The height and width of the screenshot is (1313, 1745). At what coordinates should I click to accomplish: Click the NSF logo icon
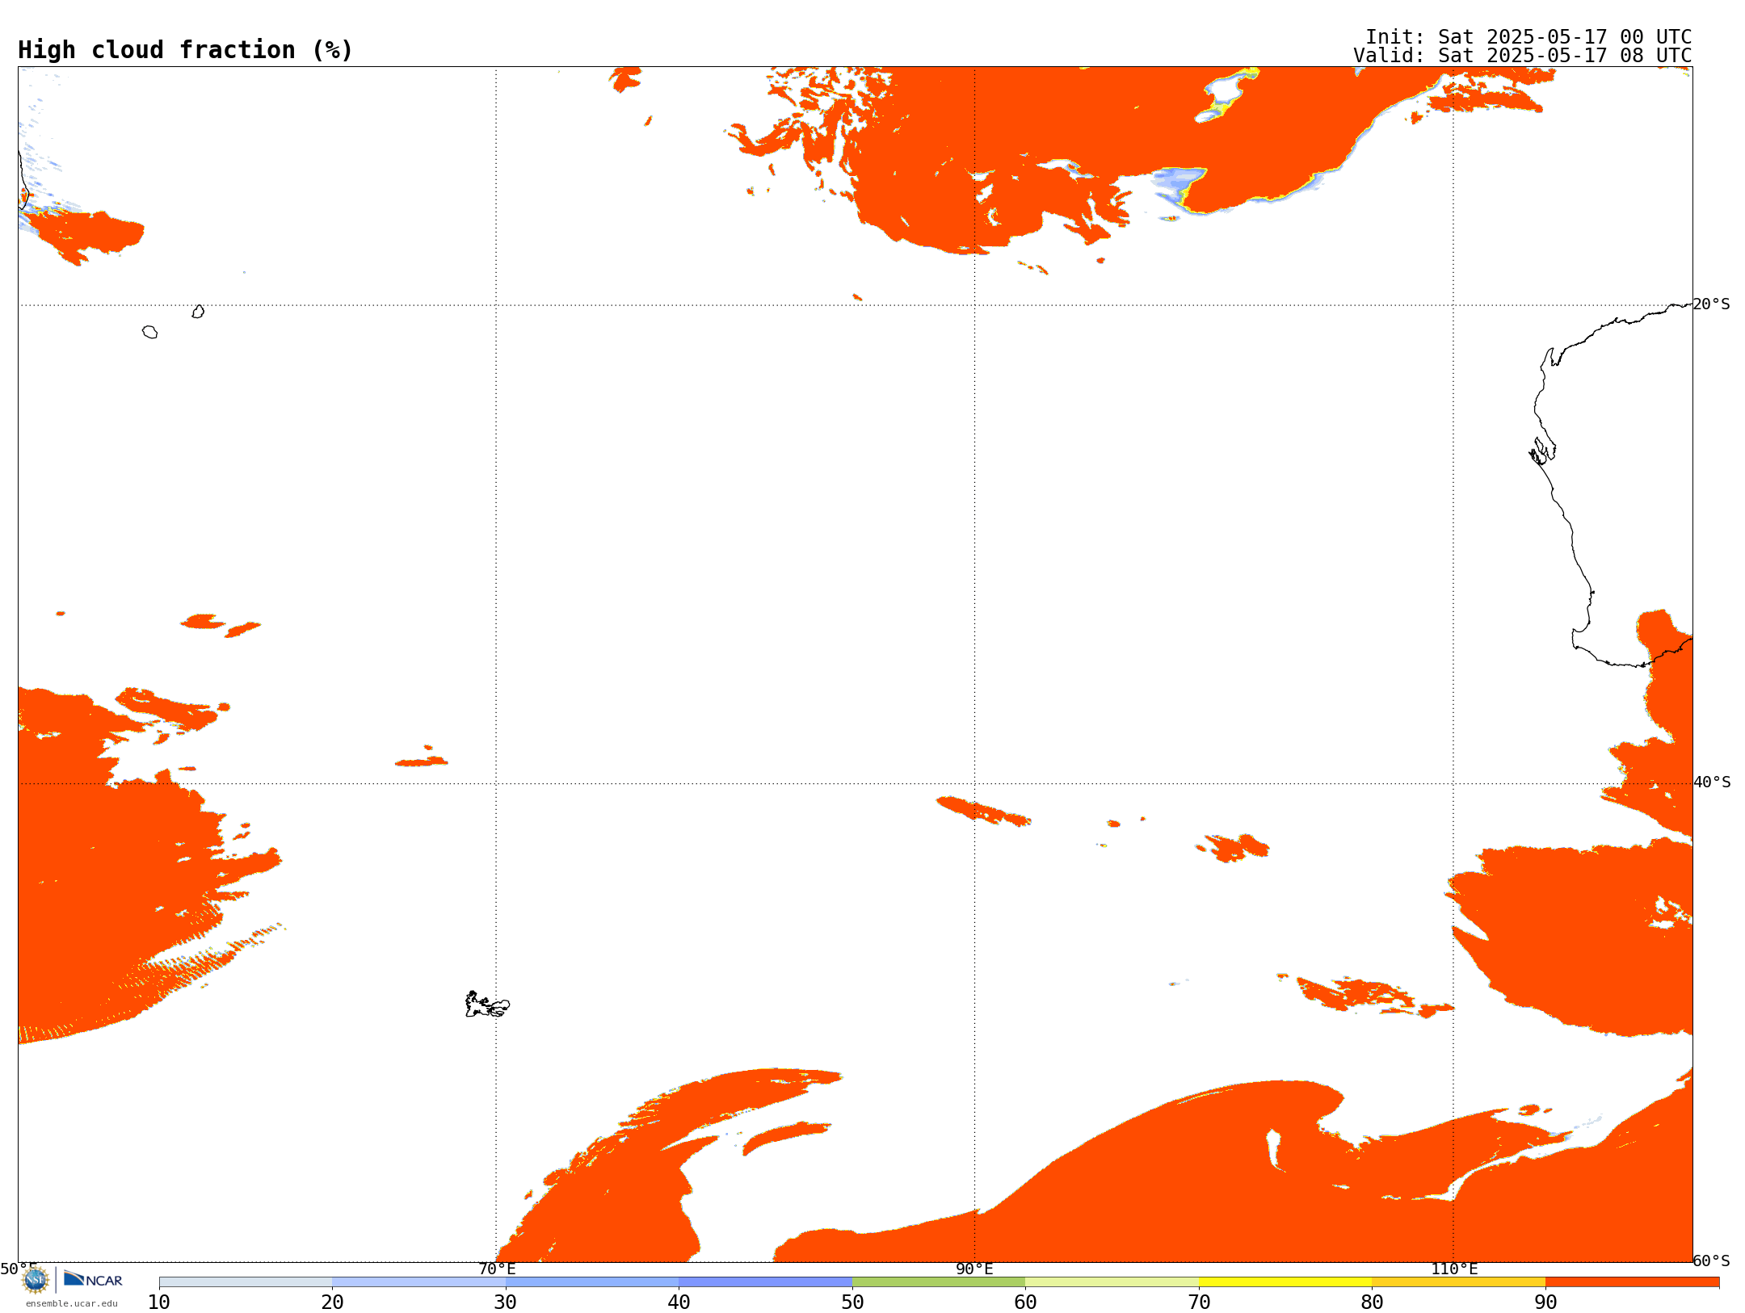(x=36, y=1280)
